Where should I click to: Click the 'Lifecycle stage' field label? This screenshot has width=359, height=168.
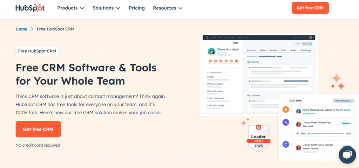pos(216,105)
